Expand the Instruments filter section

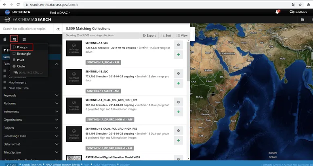[31, 112]
